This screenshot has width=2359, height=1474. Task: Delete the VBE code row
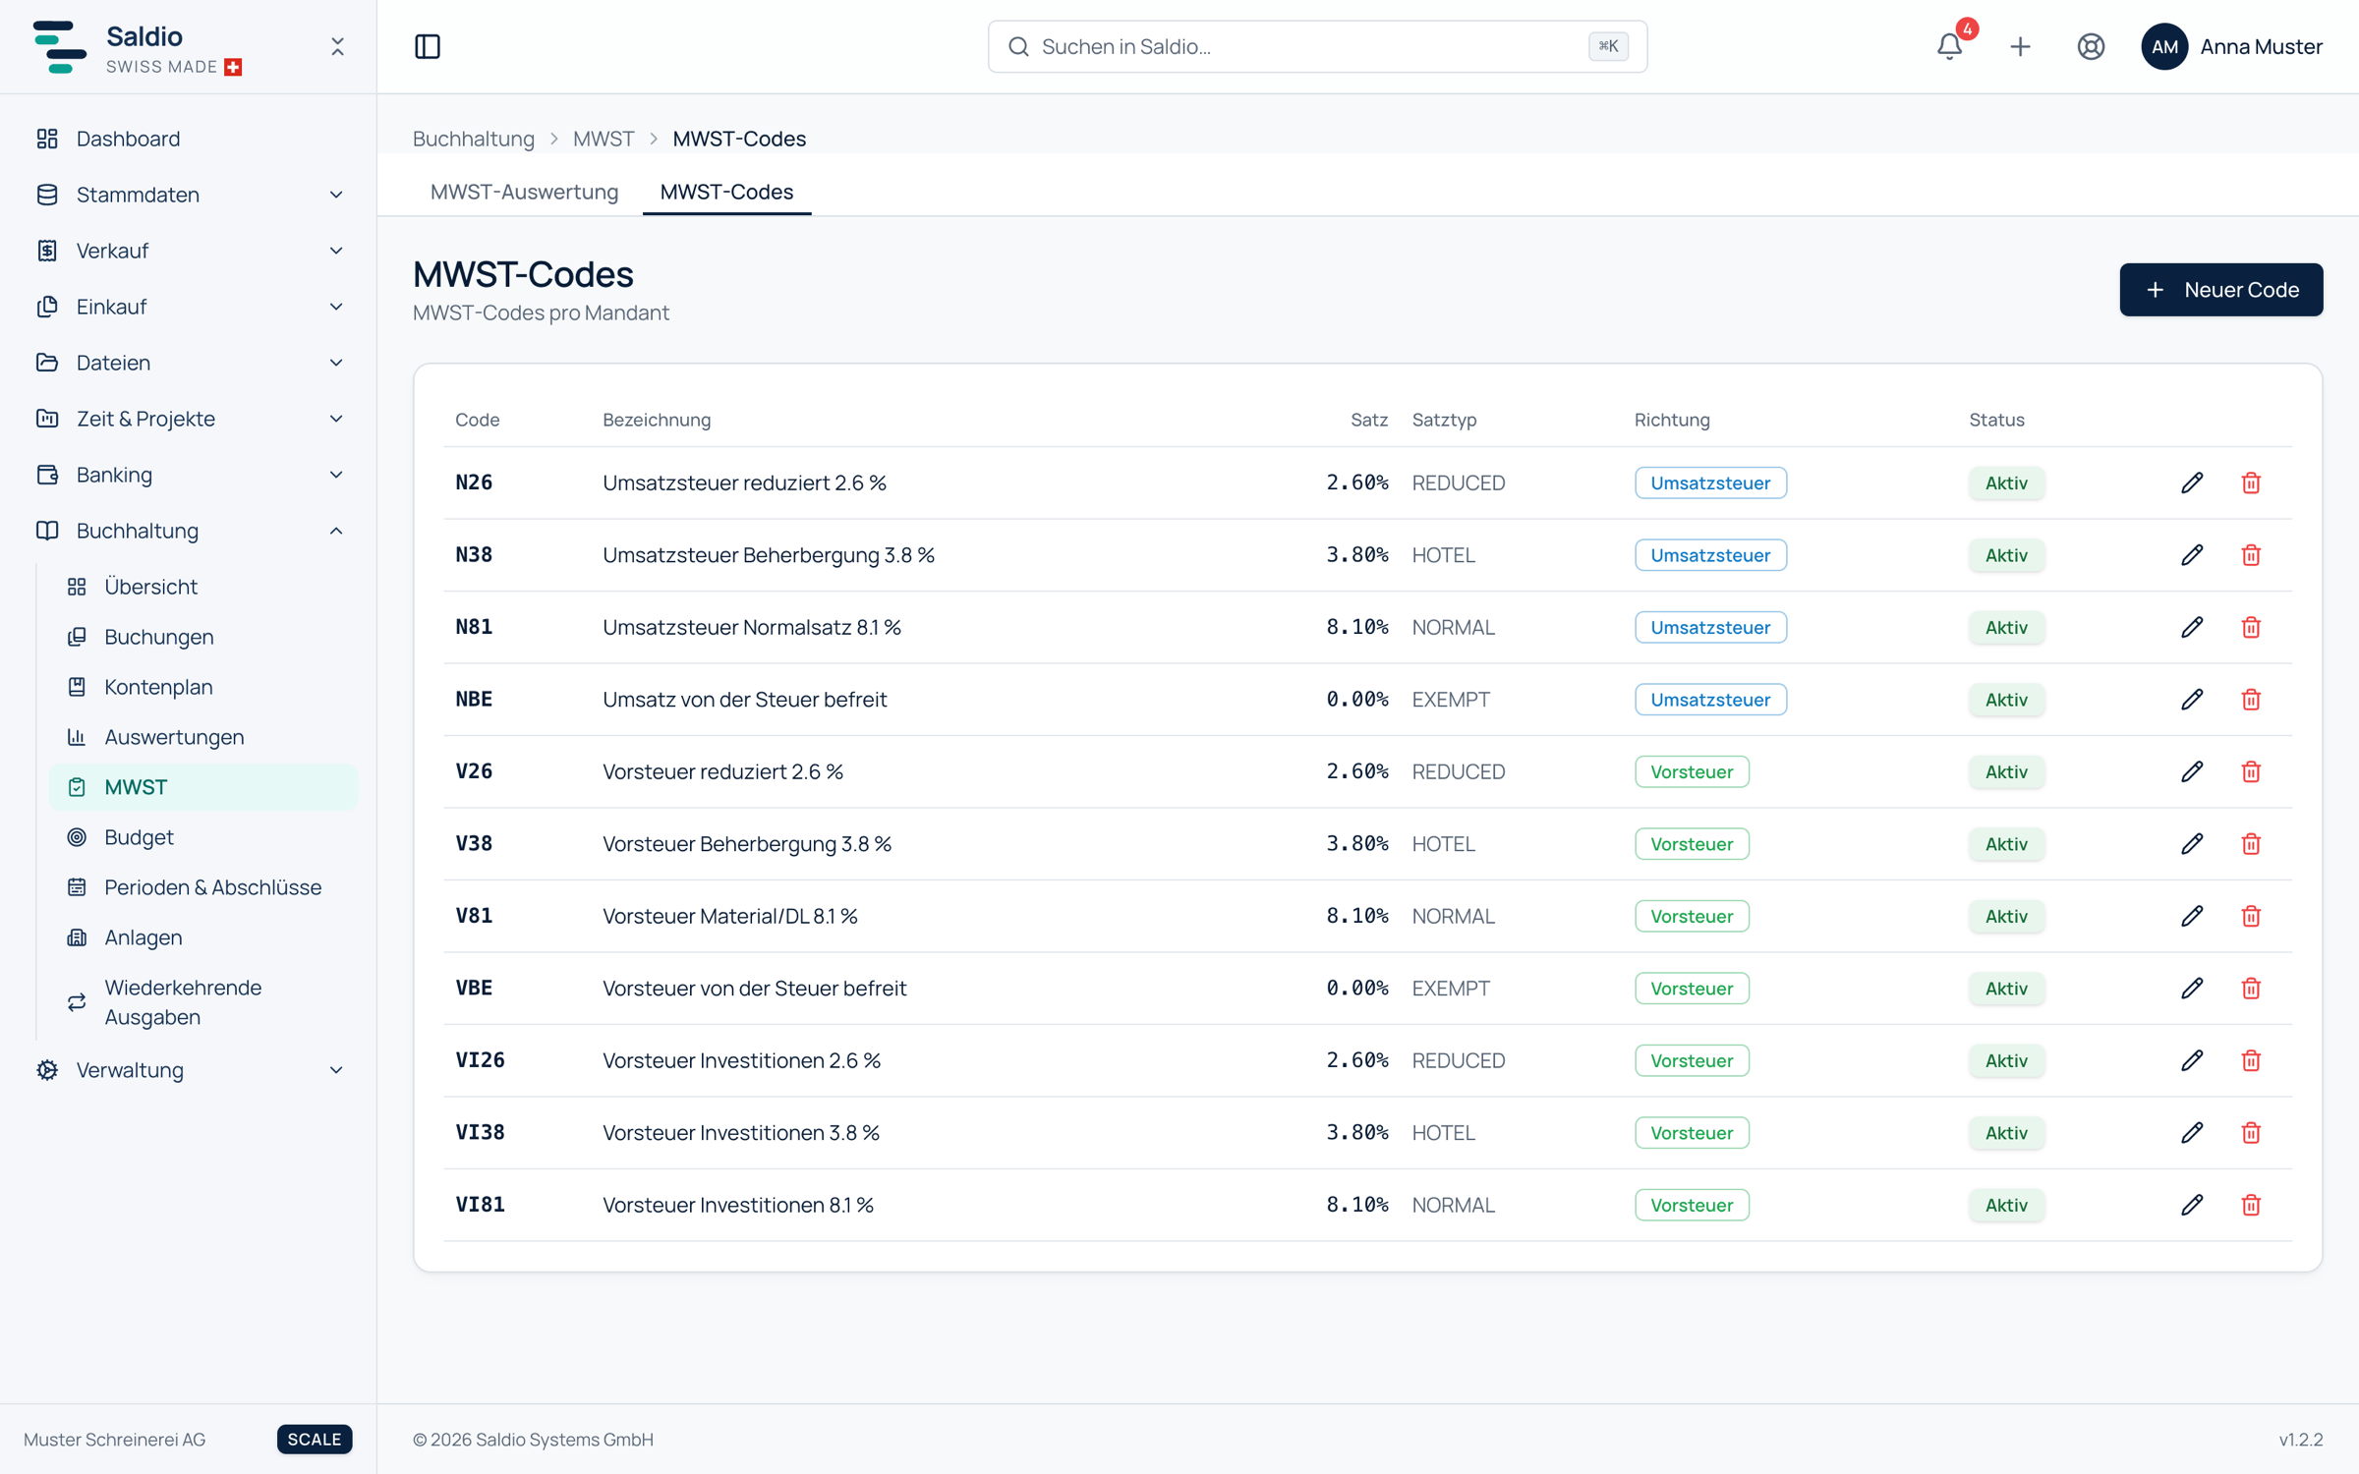[x=2251, y=989]
